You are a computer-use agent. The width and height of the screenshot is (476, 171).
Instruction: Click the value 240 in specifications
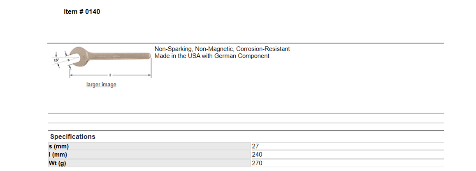(x=257, y=155)
